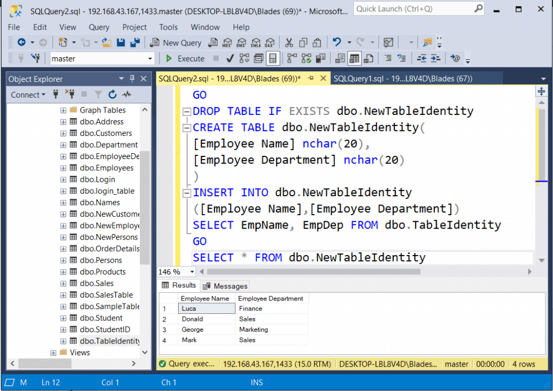Open the Query menu
This screenshot has height=391, width=553.
click(x=99, y=27)
